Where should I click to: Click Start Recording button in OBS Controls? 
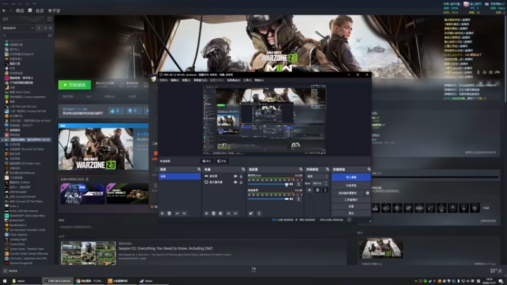[351, 186]
